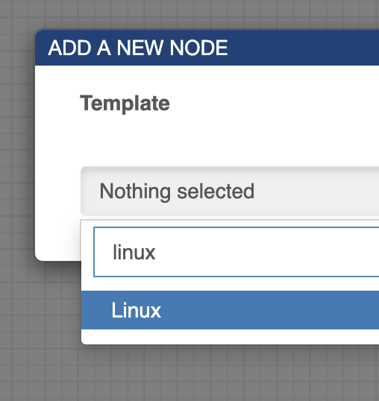Click the "ADD A NEW NODE" title bar
This screenshot has width=379, height=401.
(x=207, y=48)
